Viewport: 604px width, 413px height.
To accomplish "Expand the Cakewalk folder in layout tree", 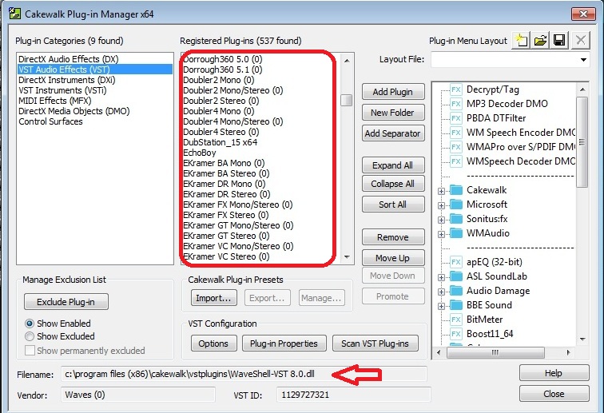I will click(441, 191).
